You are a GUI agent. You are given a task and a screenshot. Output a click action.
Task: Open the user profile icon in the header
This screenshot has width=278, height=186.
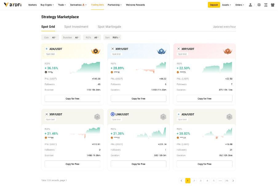pos(251,5)
